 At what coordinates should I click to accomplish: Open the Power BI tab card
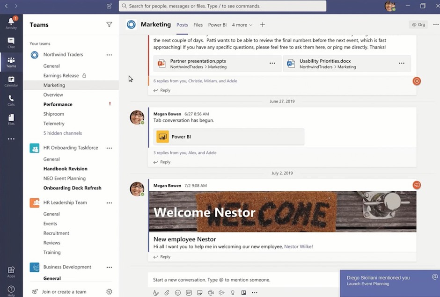[229, 137]
